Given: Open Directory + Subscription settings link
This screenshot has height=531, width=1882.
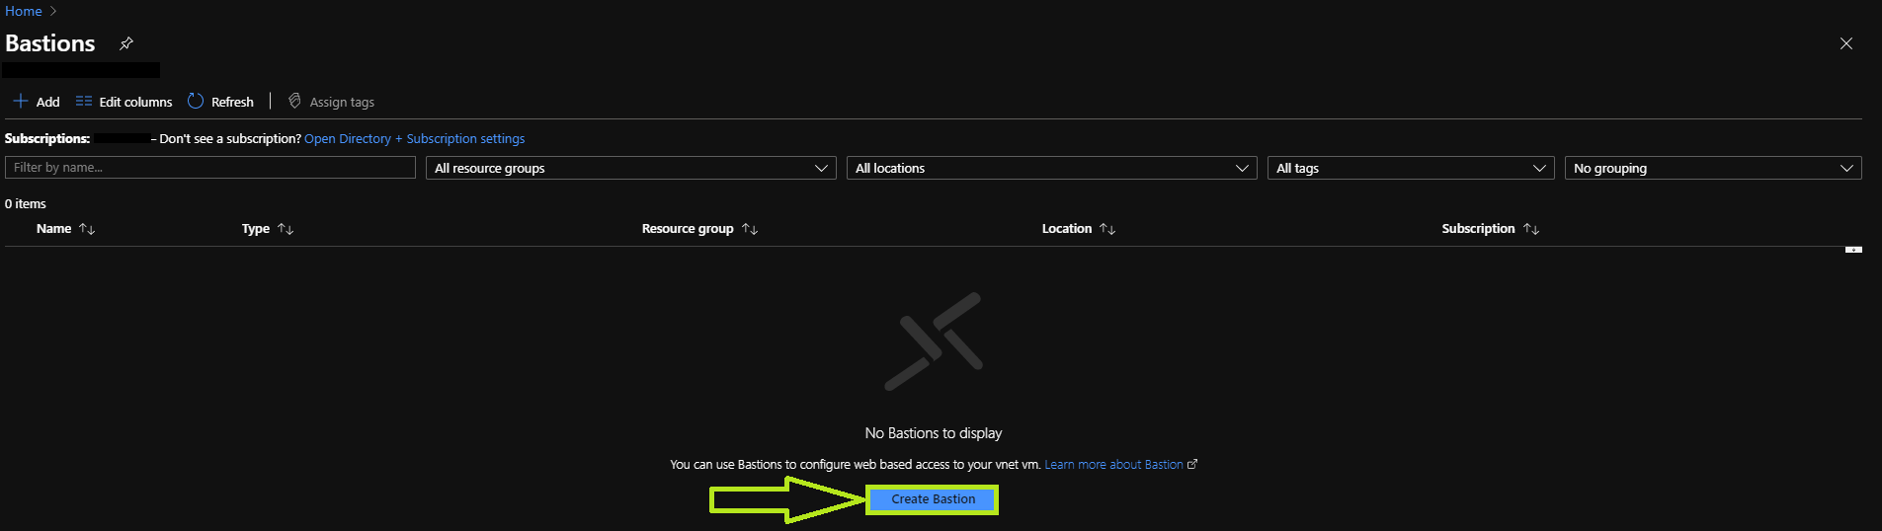Looking at the screenshot, I should [x=415, y=139].
